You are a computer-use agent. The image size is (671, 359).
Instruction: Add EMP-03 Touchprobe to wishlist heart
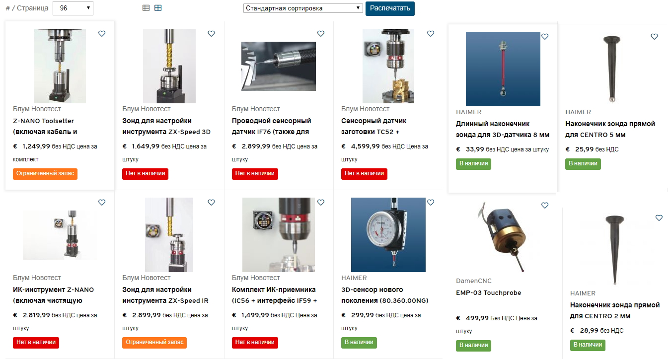click(545, 206)
